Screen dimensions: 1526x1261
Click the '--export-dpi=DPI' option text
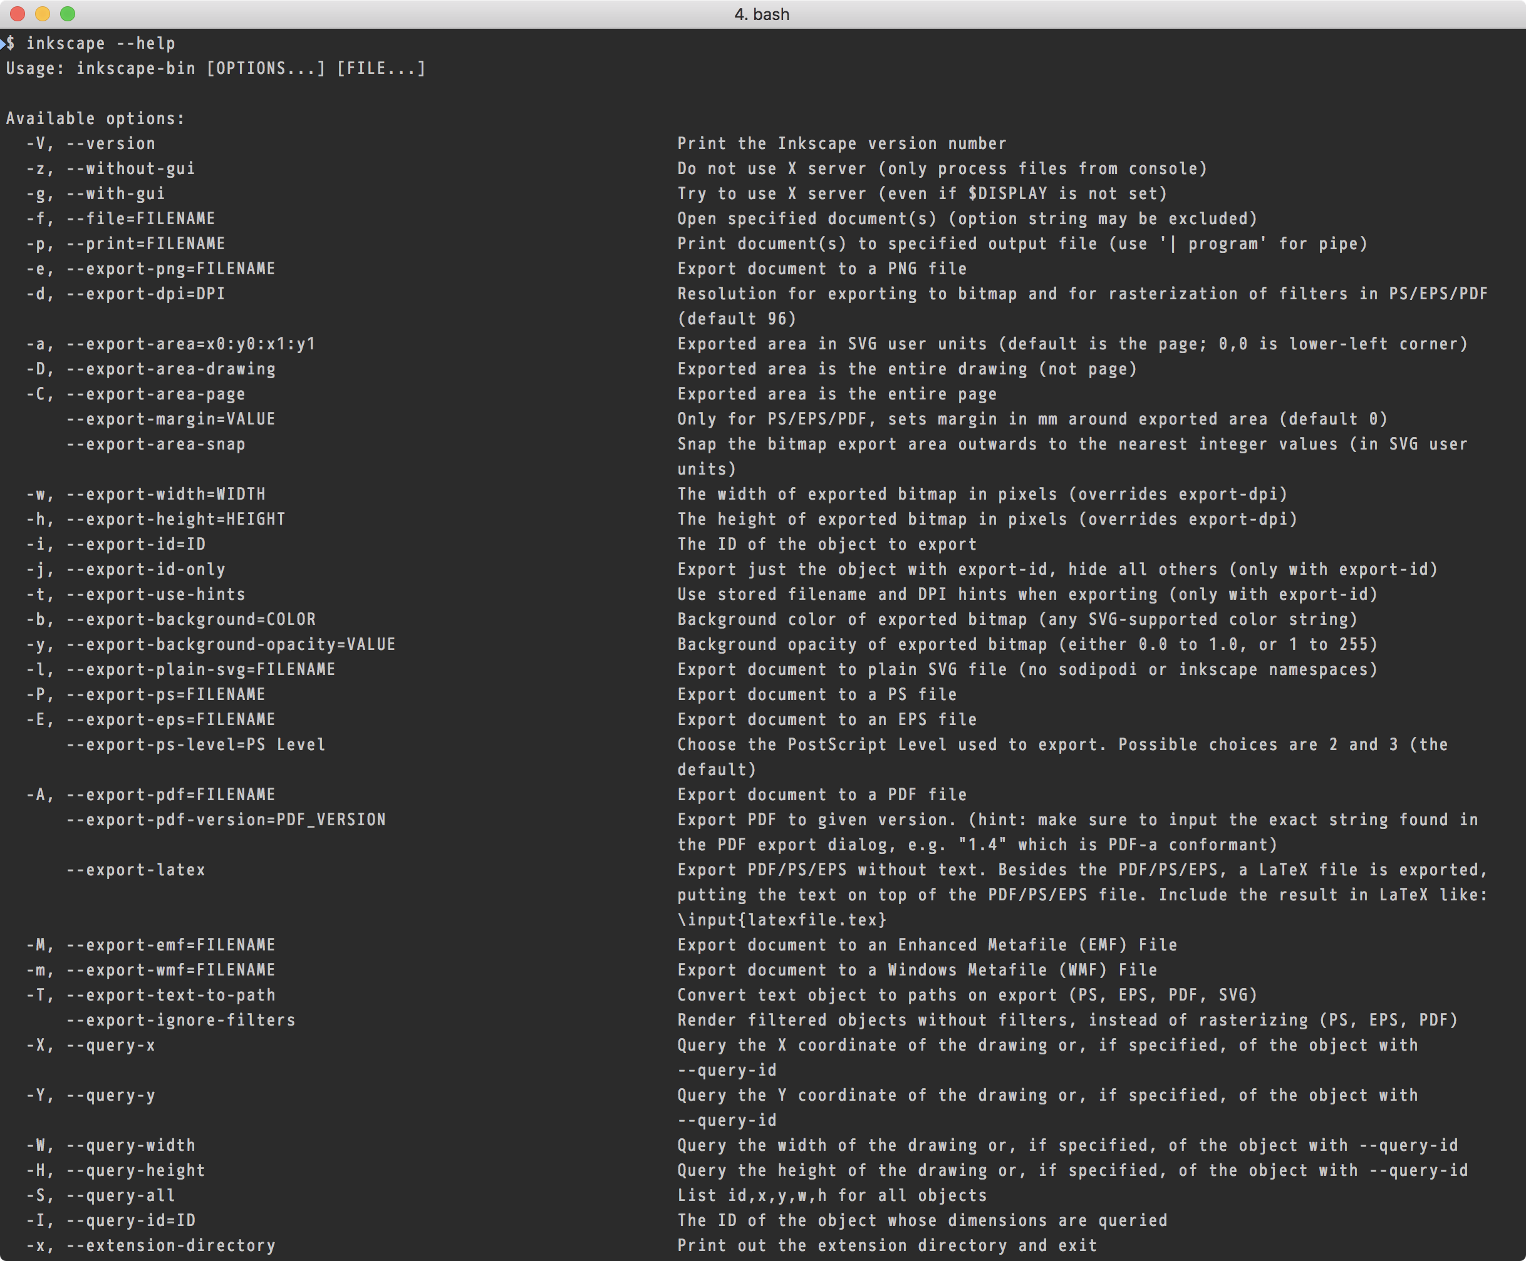(145, 294)
